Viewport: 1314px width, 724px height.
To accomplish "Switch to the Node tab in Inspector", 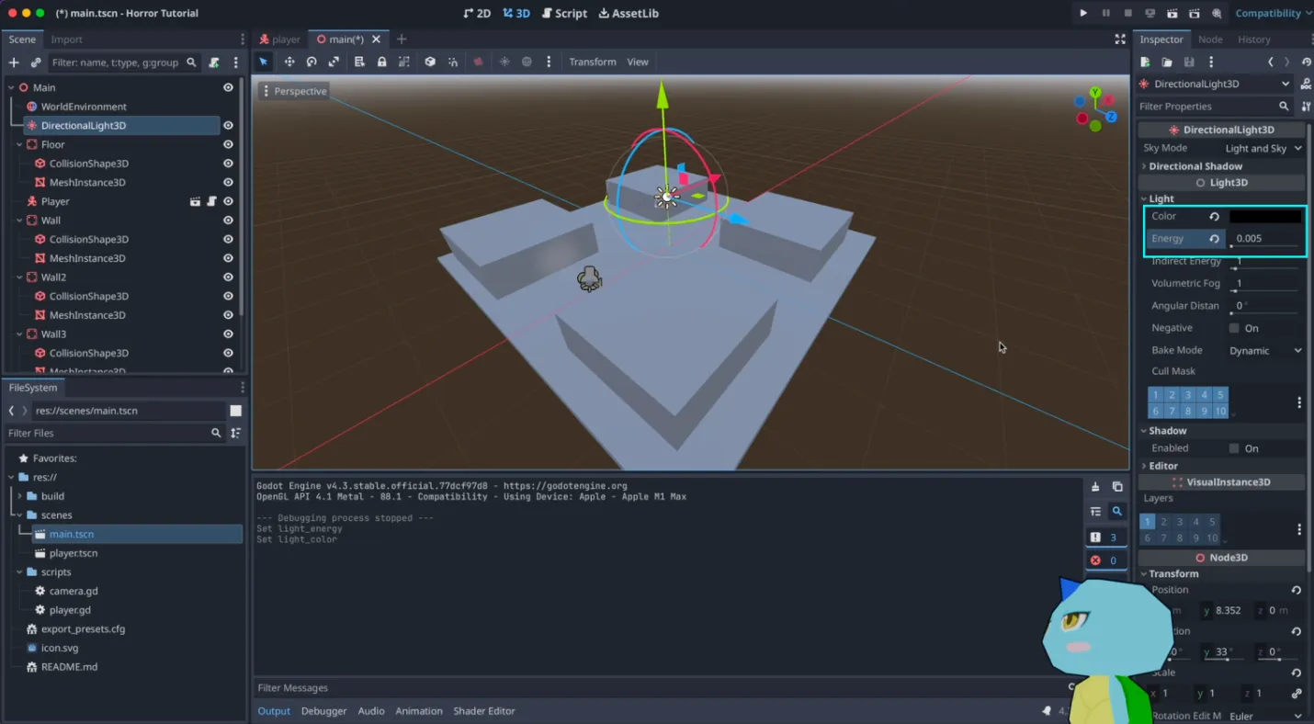I will point(1210,40).
